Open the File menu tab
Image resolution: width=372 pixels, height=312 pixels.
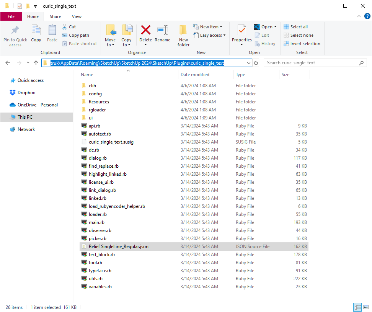(11, 16)
